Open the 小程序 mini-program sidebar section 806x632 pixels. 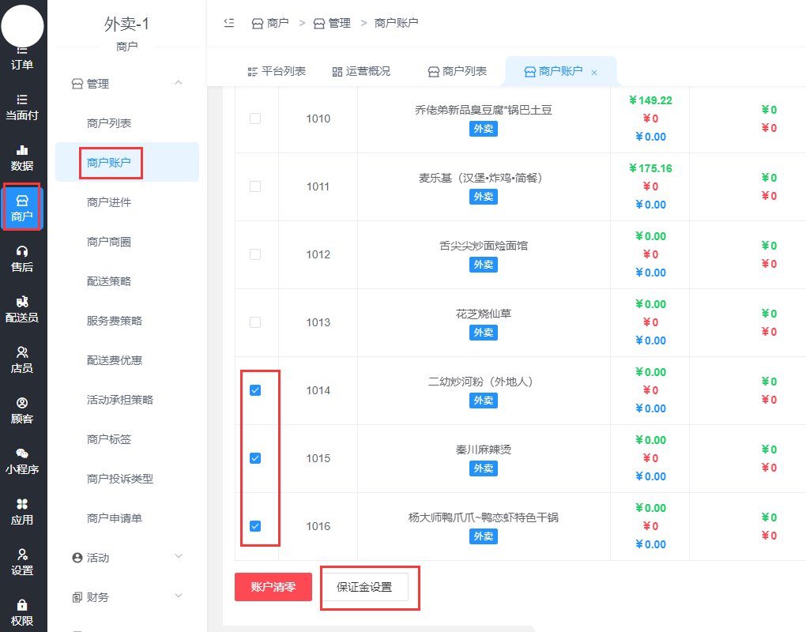[22, 461]
